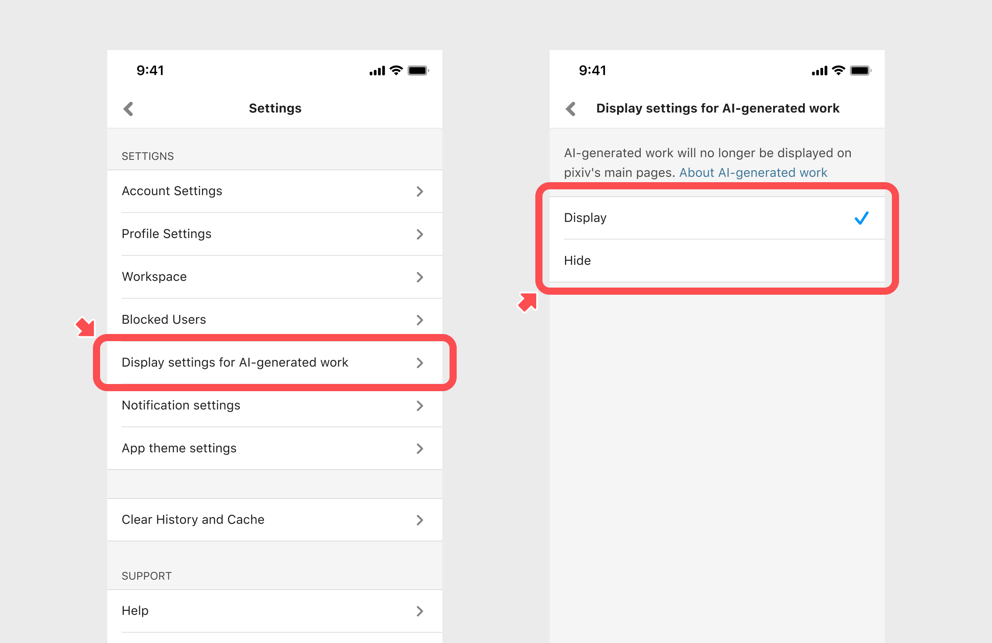Screen dimensions: 992x643
Task: Select the Display option
Action: [717, 218]
